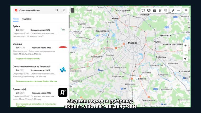Click address 'просп. Мира, 53, стр. 1, Москва'
201x113 pixels.
click(27, 99)
